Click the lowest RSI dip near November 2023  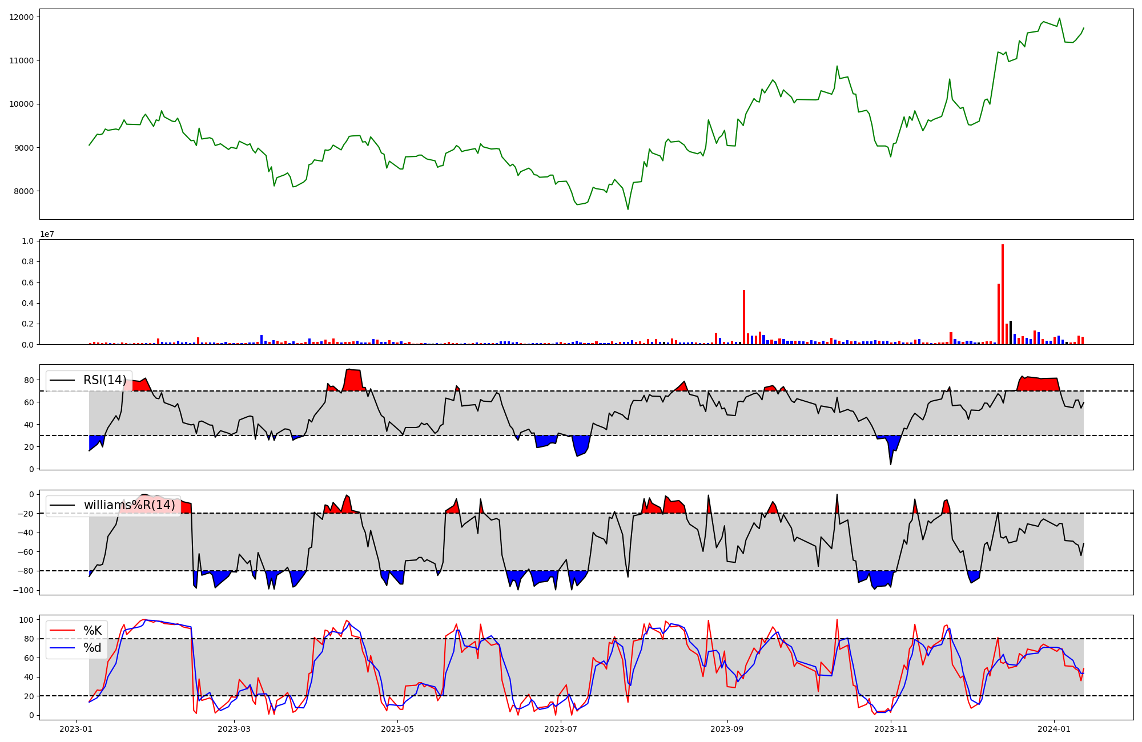coord(891,463)
